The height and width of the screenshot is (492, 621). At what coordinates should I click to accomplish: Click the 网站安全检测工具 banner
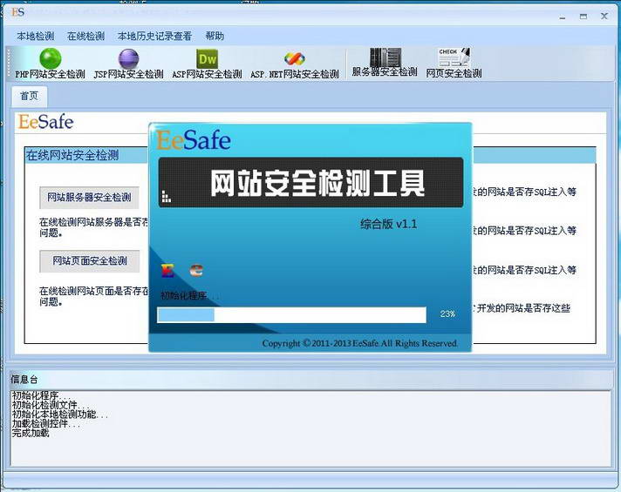[310, 182]
